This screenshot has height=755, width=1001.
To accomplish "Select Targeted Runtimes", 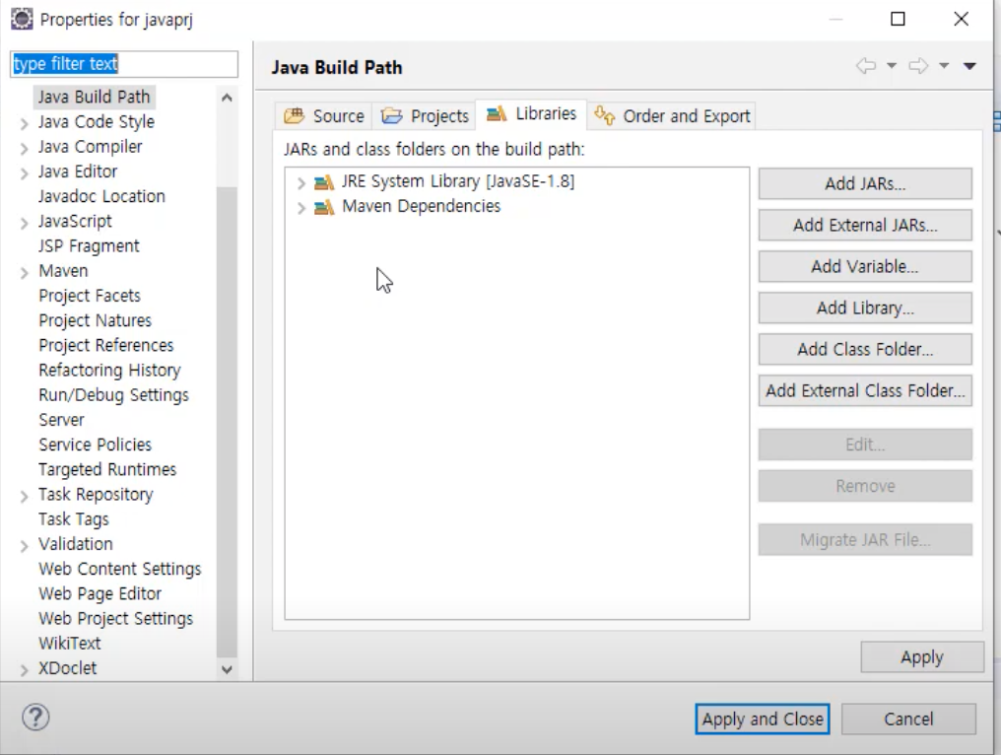I will coord(107,469).
